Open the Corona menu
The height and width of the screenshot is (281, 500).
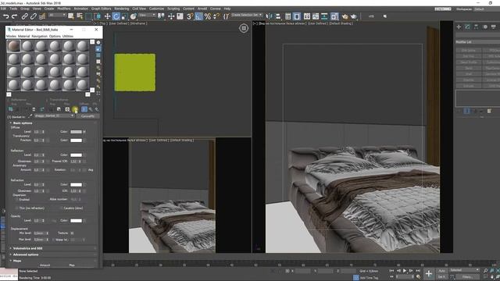tap(216, 9)
